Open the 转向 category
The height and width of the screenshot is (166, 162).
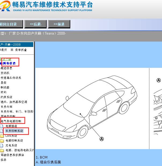pyautogui.click(x=3, y=92)
